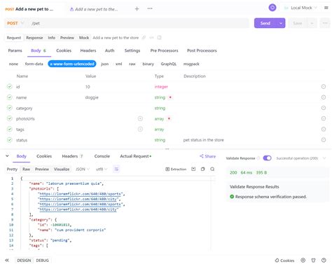Switch to Headers request tab
The height and width of the screenshot is (264, 332).
tap(88, 50)
